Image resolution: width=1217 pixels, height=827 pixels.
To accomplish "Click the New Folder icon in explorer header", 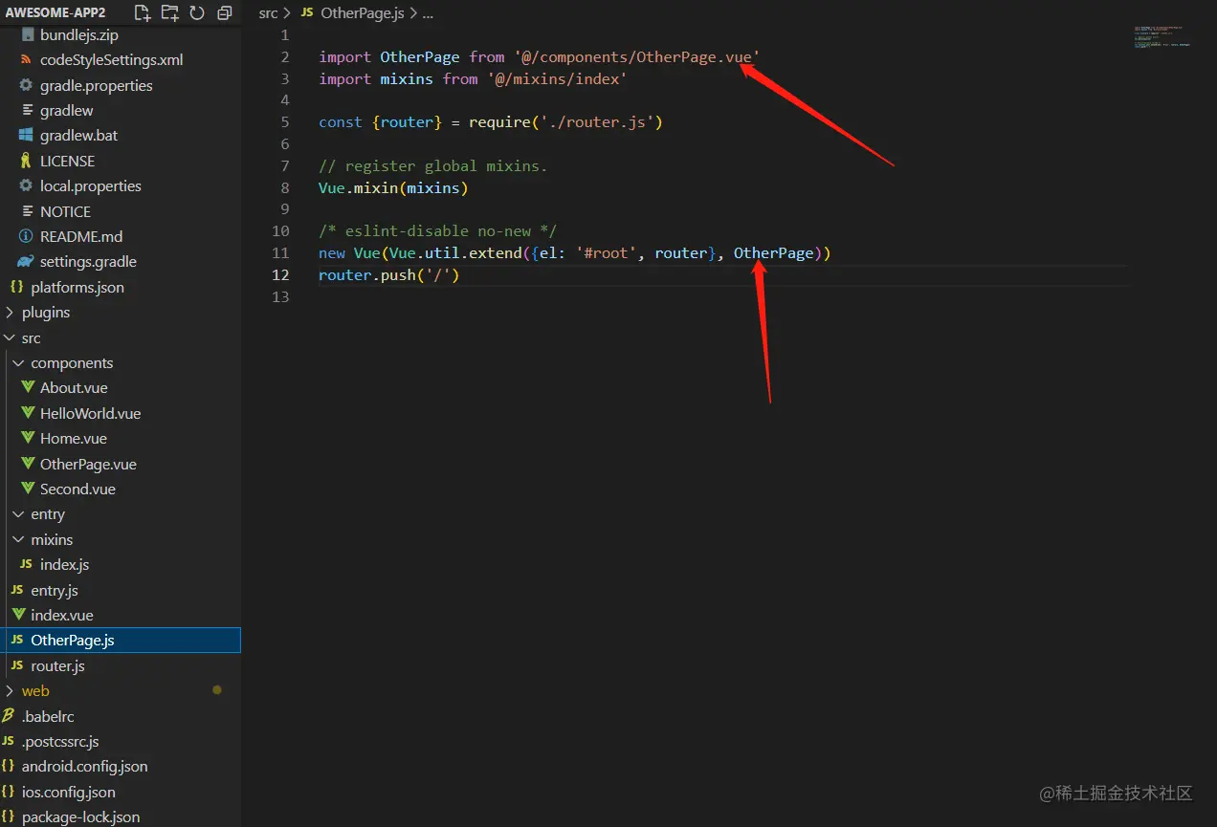I will tap(169, 13).
